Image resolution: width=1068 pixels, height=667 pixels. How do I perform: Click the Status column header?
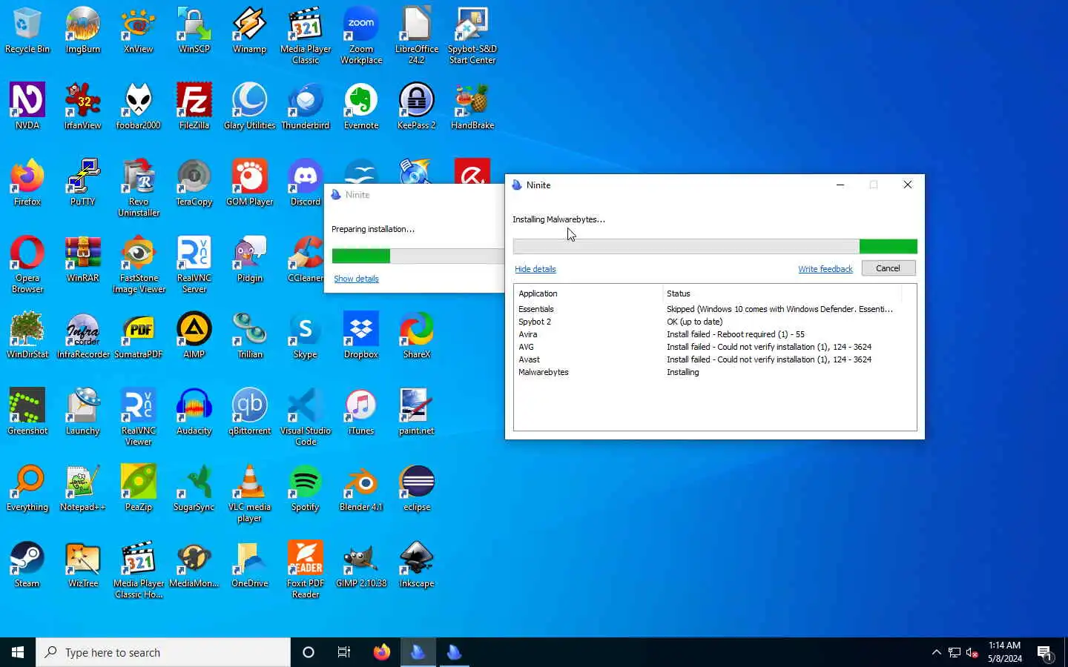(782, 293)
